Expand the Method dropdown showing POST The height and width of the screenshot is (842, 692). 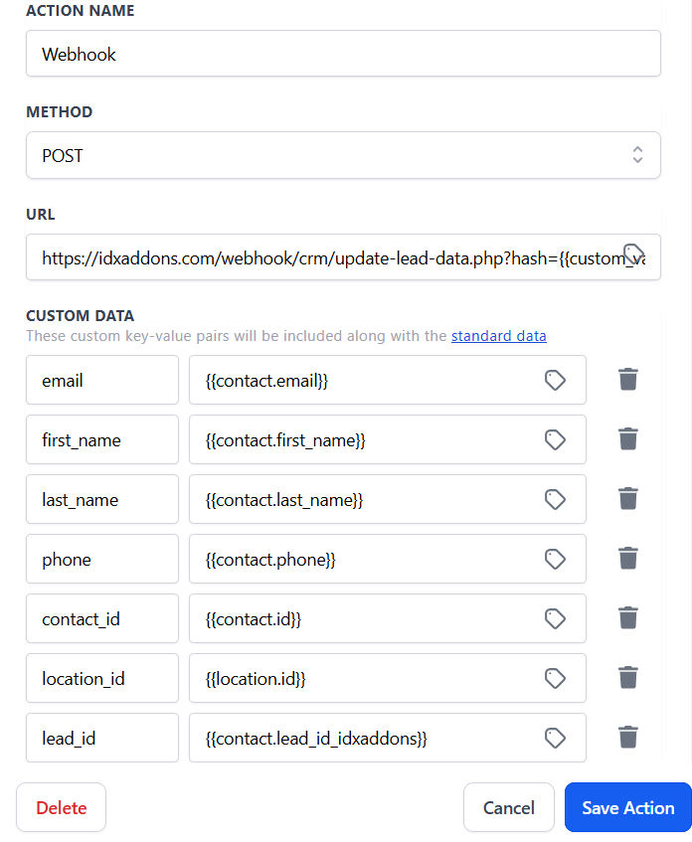pyautogui.click(x=343, y=155)
